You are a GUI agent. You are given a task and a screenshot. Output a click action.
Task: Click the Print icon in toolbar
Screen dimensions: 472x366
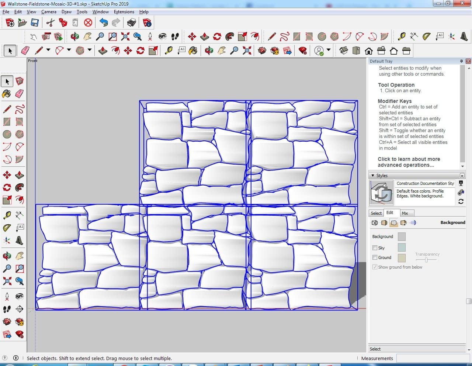[132, 23]
